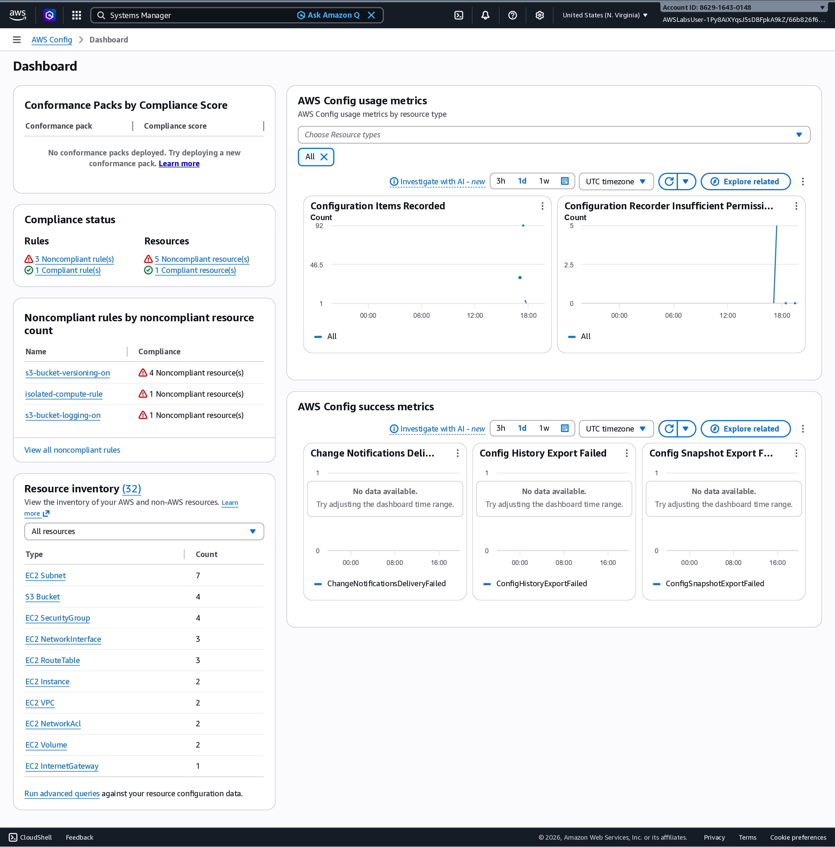Open the help question mark menu
The width and height of the screenshot is (835, 847).
[512, 15]
